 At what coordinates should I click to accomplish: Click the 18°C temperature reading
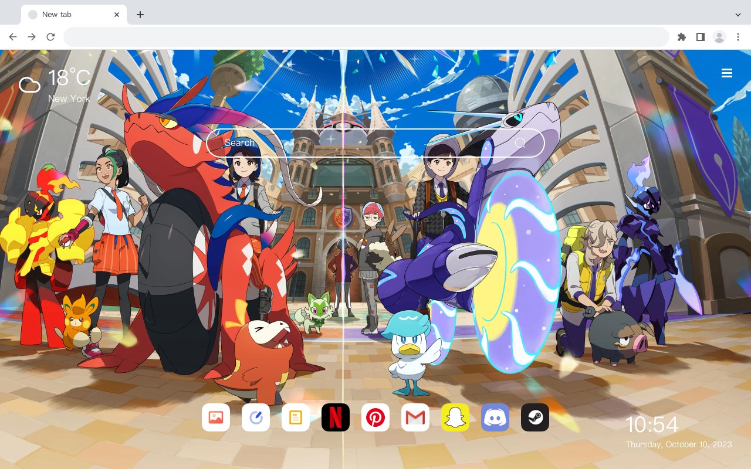pyautogui.click(x=69, y=79)
